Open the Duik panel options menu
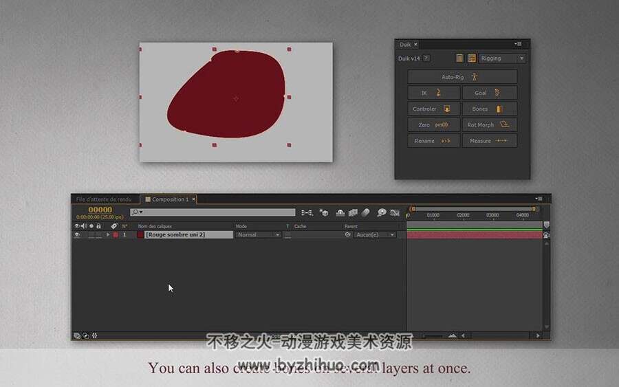This screenshot has height=387, width=619. (518, 44)
